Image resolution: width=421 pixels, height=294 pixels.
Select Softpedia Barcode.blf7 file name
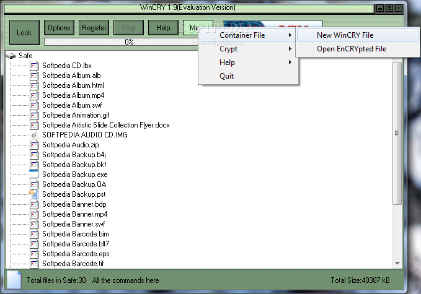[x=76, y=244]
